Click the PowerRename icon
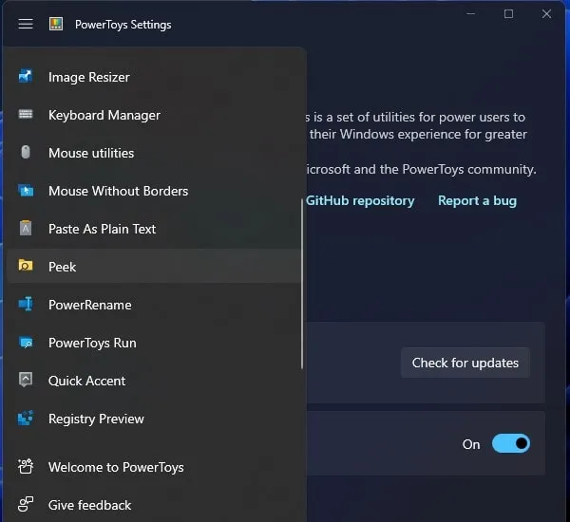Viewport: 570px width, 522px height. (26, 304)
